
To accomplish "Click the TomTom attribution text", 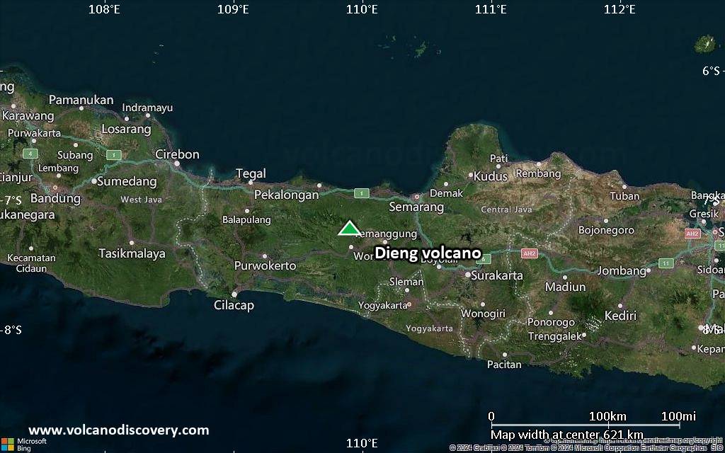I will click(x=536, y=447).
